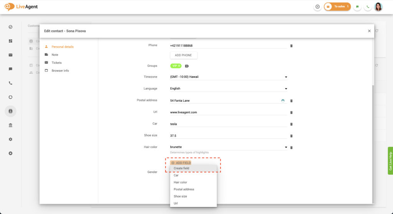Delete the Hair color field

(291, 148)
